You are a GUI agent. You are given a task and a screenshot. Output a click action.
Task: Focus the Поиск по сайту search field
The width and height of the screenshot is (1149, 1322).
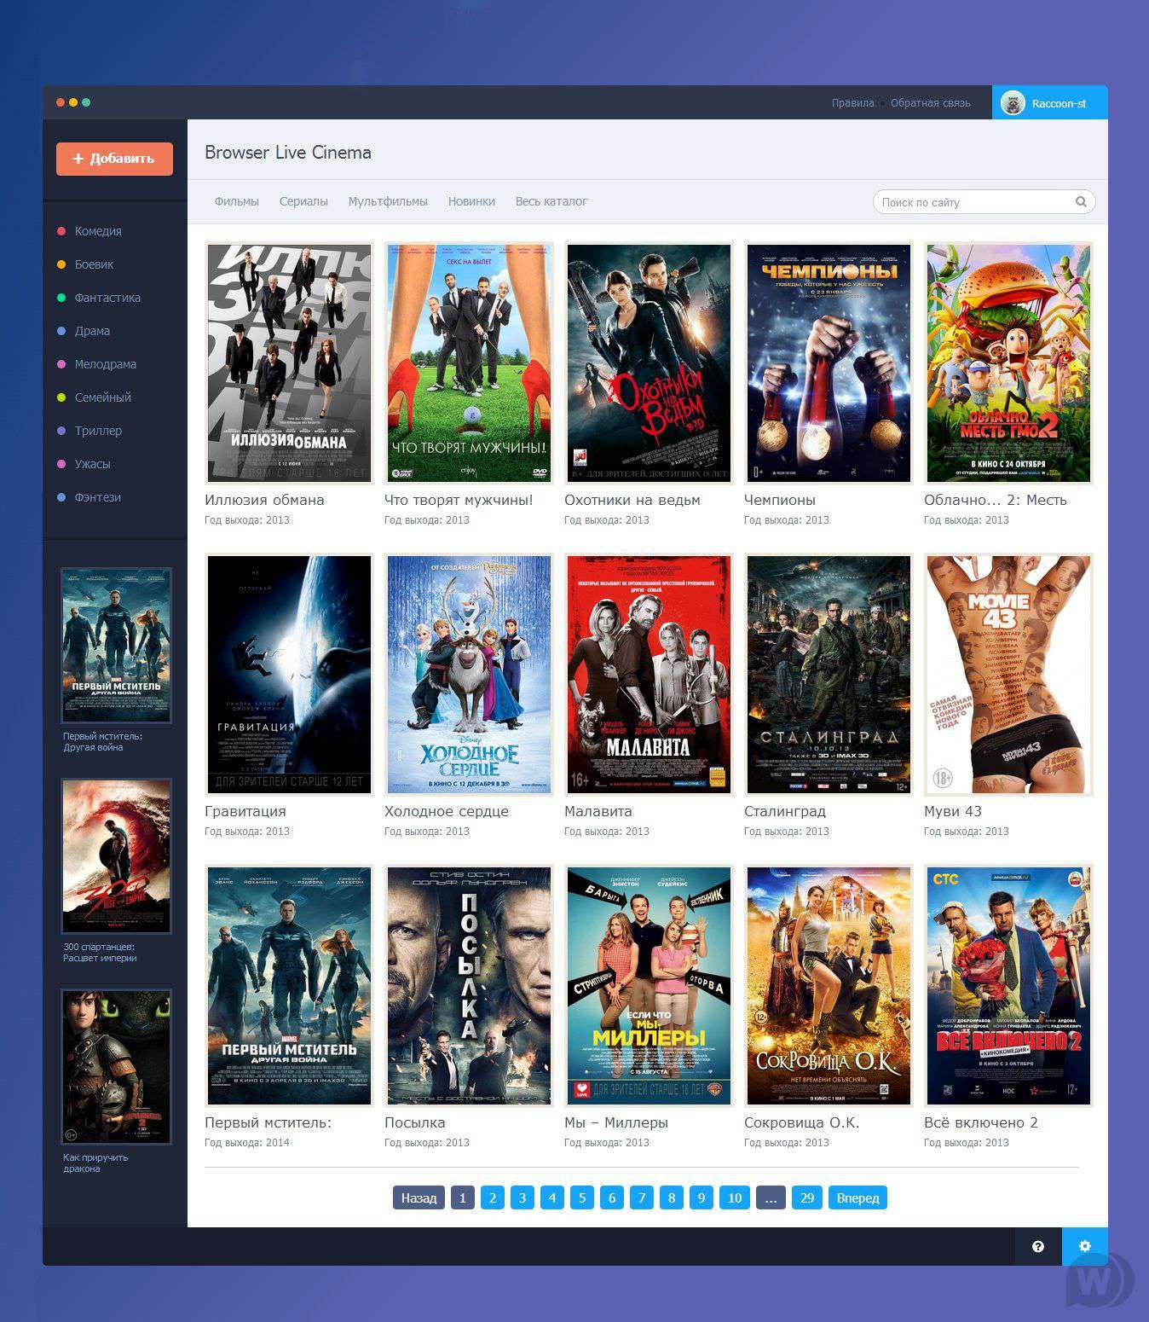(x=984, y=202)
